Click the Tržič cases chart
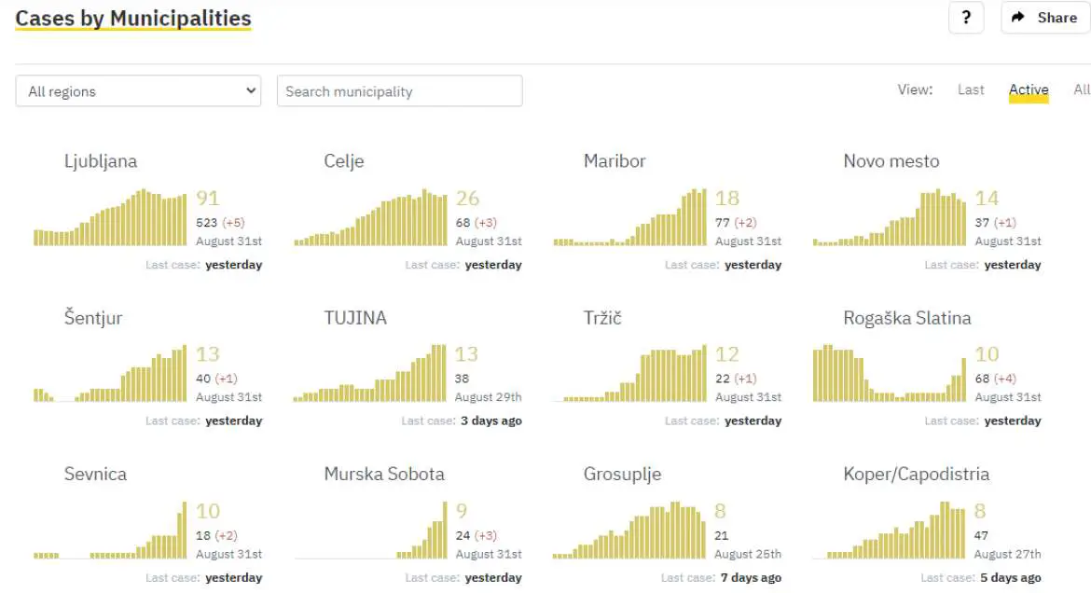The width and height of the screenshot is (1091, 593). 630,375
